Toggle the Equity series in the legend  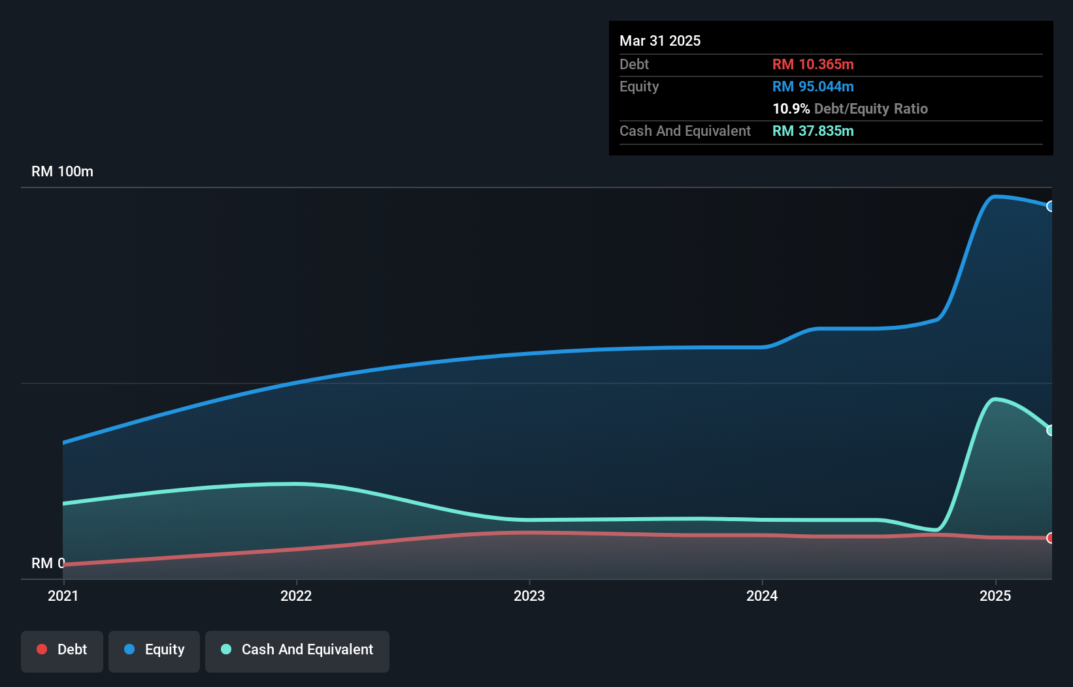click(154, 650)
